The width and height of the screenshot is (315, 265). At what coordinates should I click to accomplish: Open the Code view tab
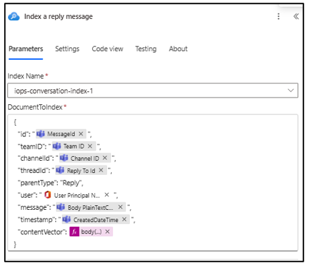coord(107,48)
